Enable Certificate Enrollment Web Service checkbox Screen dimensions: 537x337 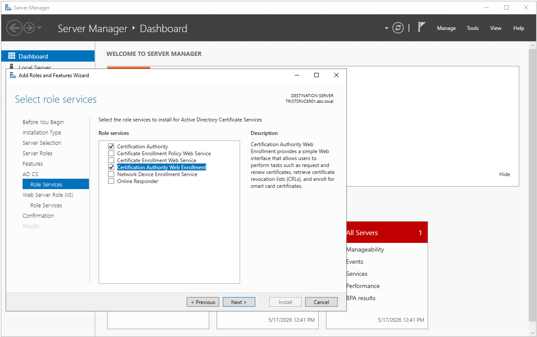coord(111,160)
